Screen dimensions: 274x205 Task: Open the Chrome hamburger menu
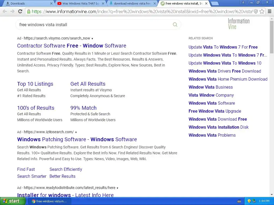point(270,11)
